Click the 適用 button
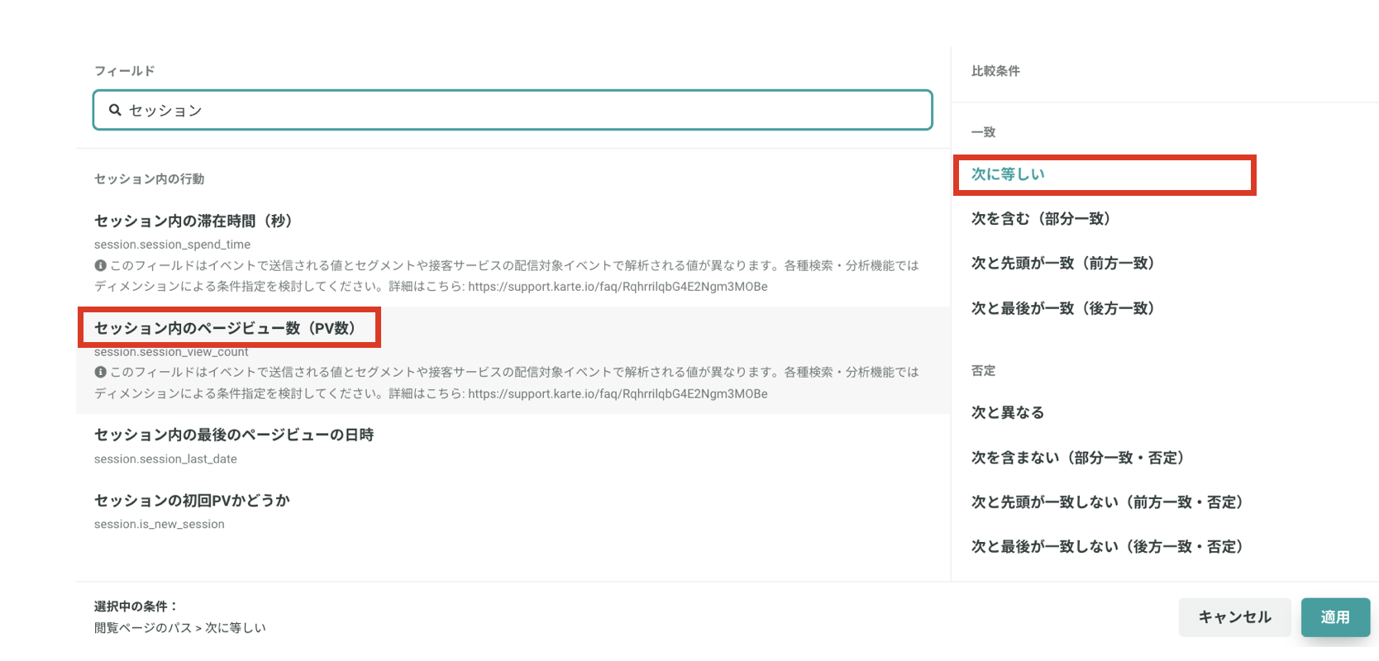 [1335, 617]
